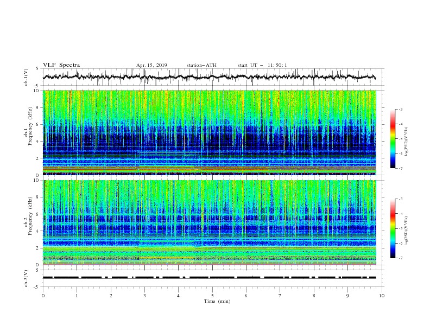The width and height of the screenshot is (430, 332).
Task: Click time axis tick label "0"
Action: (x=43, y=296)
